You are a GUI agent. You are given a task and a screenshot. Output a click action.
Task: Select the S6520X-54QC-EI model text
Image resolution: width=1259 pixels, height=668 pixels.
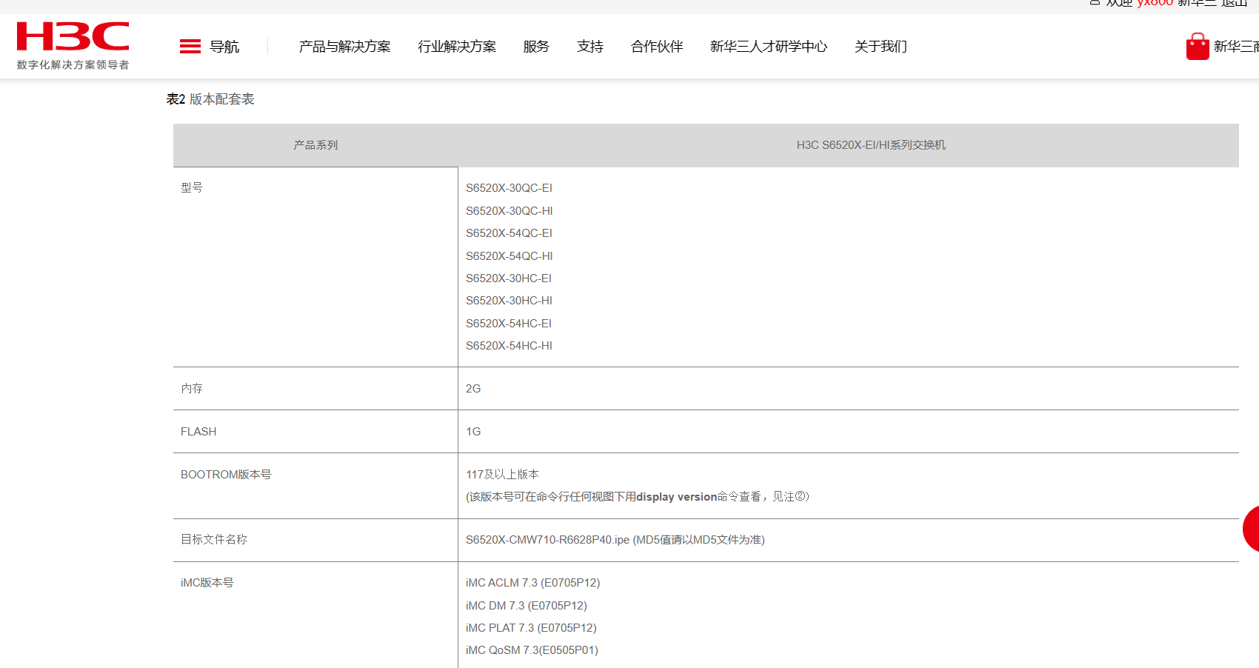pyautogui.click(x=509, y=233)
